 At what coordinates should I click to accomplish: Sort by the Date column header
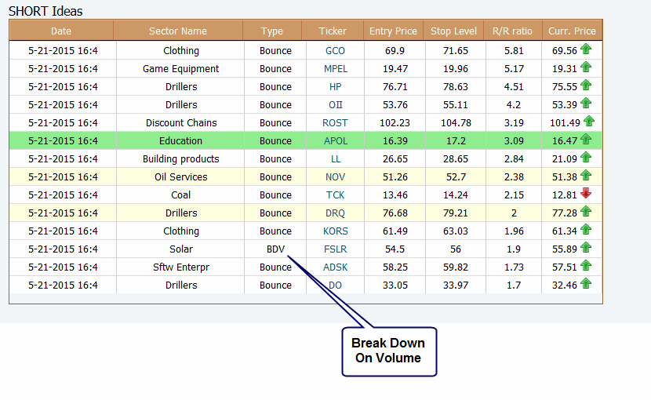pyautogui.click(x=61, y=31)
